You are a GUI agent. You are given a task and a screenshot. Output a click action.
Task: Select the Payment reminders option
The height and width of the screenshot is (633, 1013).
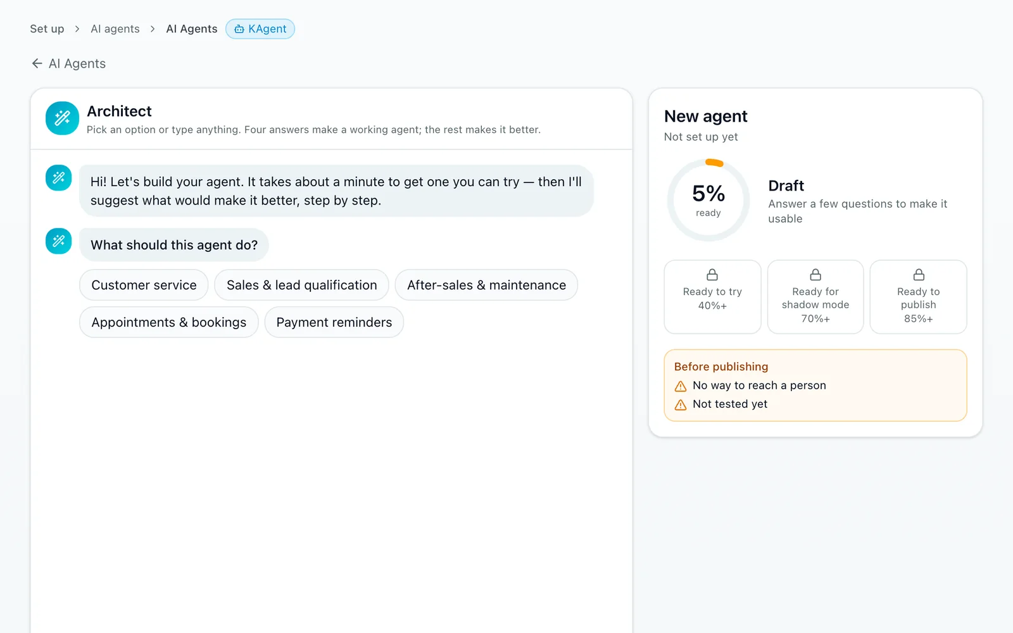[334, 322]
